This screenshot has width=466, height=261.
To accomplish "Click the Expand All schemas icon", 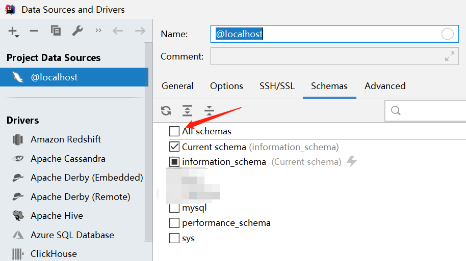I will (x=188, y=110).
